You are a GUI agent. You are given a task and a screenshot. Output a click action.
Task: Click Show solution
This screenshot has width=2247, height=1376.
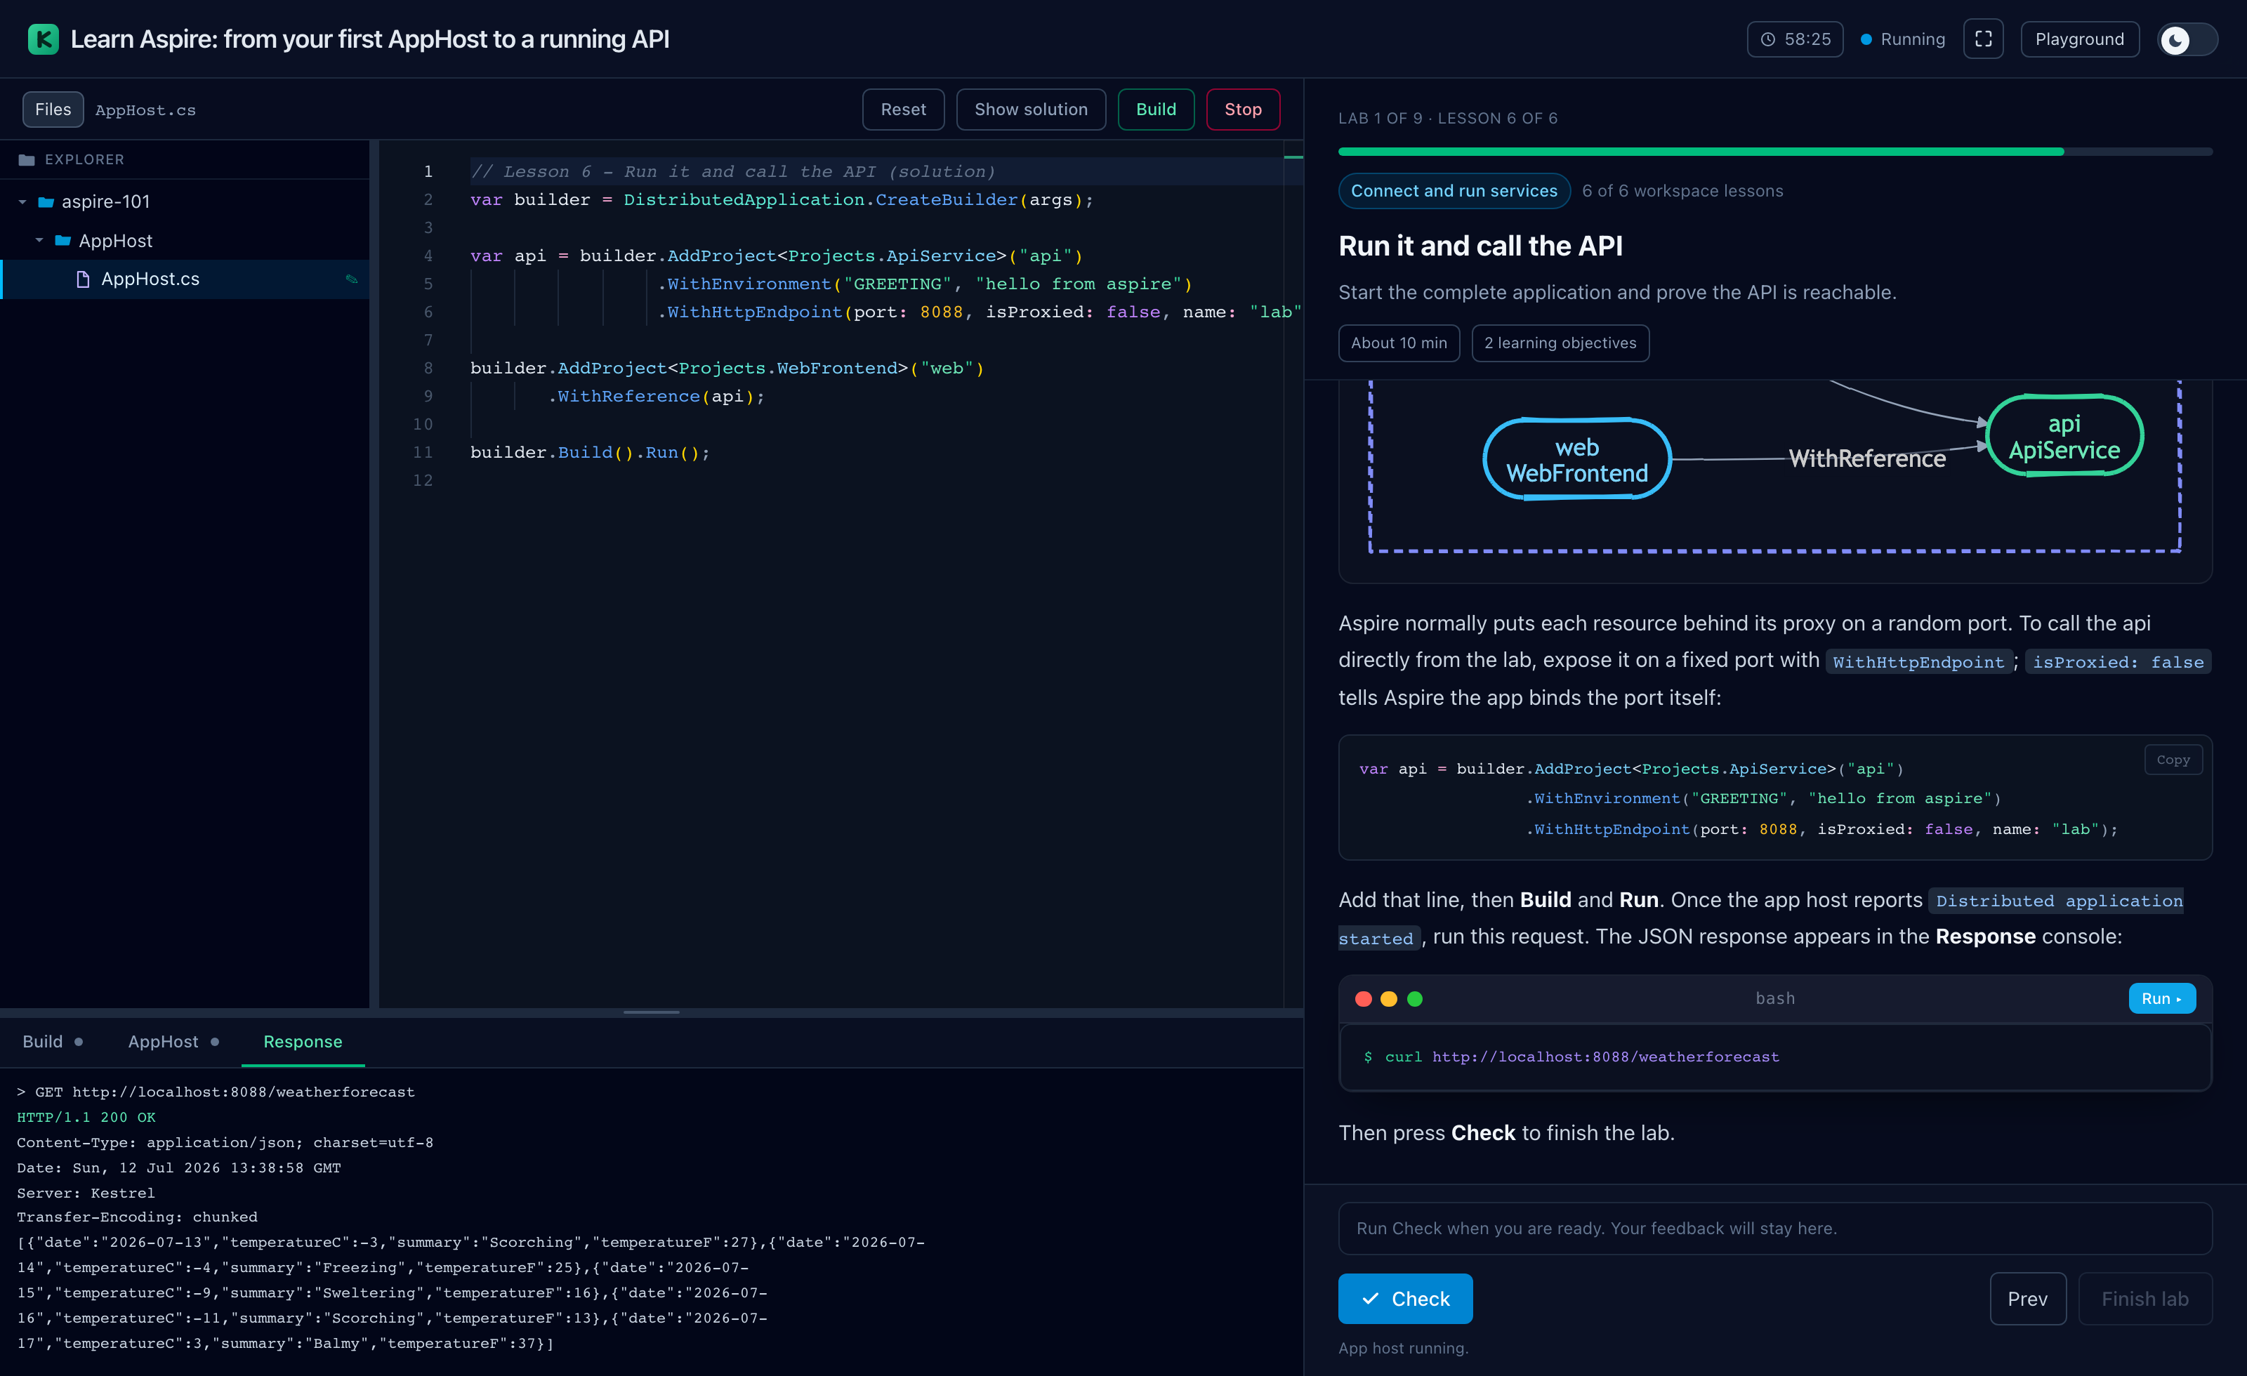click(x=1031, y=110)
